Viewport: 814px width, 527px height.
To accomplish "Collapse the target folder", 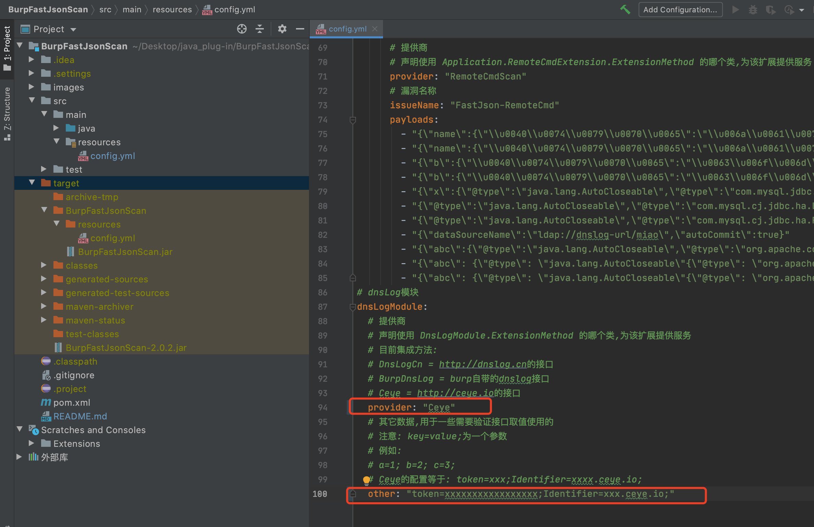I will pyautogui.click(x=32, y=183).
